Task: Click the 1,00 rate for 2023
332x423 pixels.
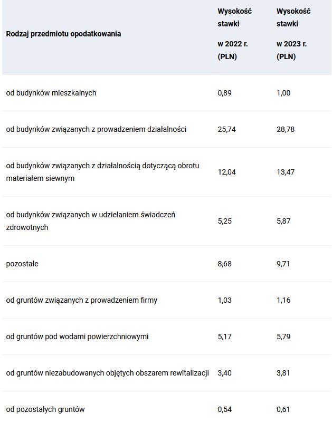Action: click(x=283, y=93)
